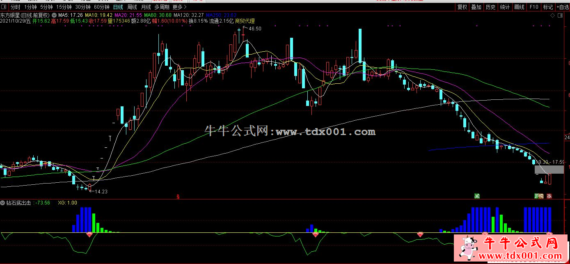This screenshot has width=570, height=264.
Task: Activate the 画线 drawing tools button
Action: coord(520,7)
